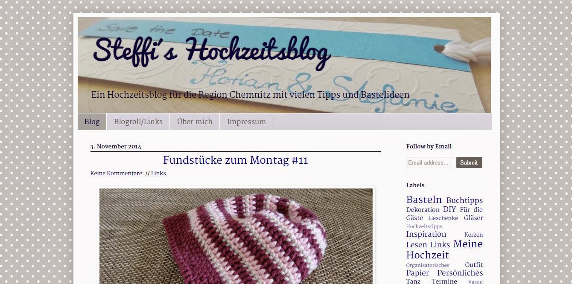Viewport: 572px width, 284px height.
Task: Open the Blog tab
Action: [x=92, y=122]
